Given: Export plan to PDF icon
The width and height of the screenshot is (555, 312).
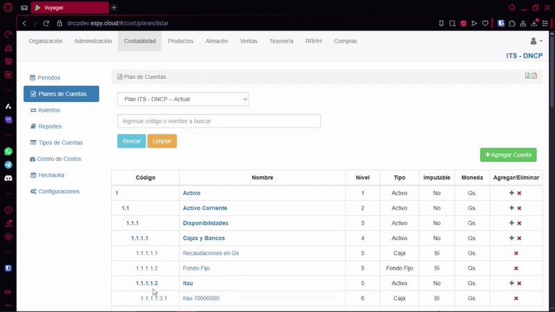Looking at the screenshot, I should (534, 76).
